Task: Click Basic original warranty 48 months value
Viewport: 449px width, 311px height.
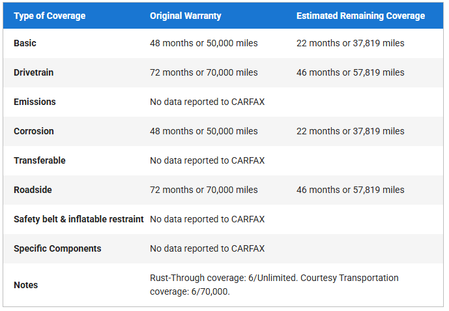Action: click(204, 43)
